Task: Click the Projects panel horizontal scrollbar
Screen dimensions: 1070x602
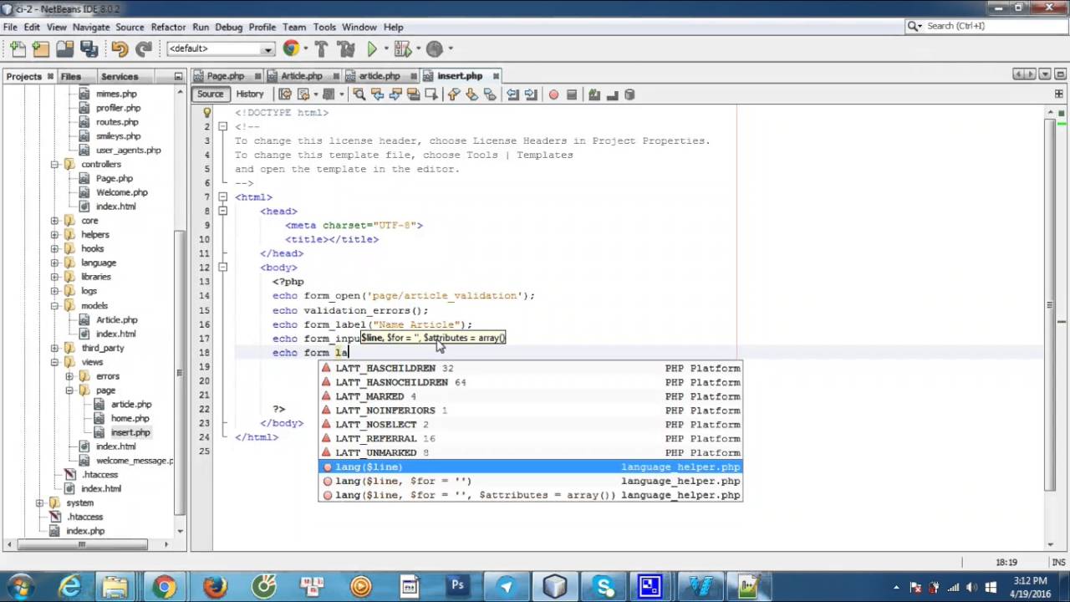Action: (81, 544)
